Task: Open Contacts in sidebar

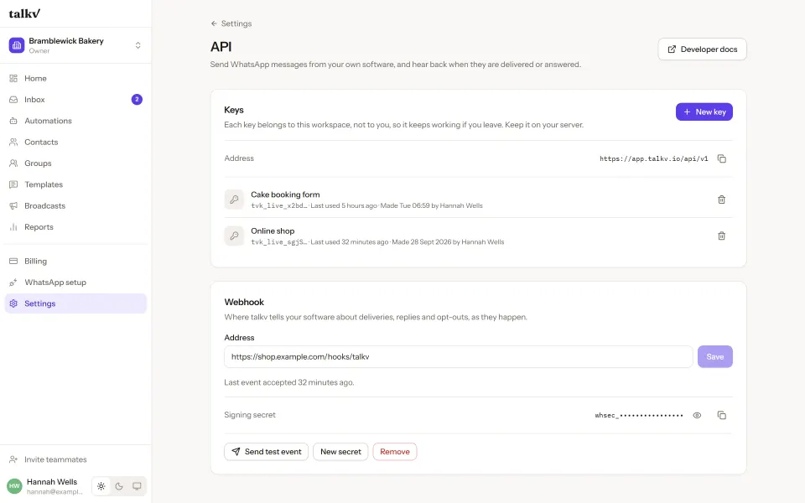Action: (x=75, y=143)
